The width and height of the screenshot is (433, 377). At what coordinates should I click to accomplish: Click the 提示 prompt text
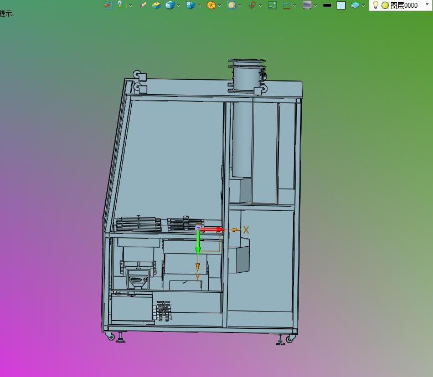(x=6, y=13)
